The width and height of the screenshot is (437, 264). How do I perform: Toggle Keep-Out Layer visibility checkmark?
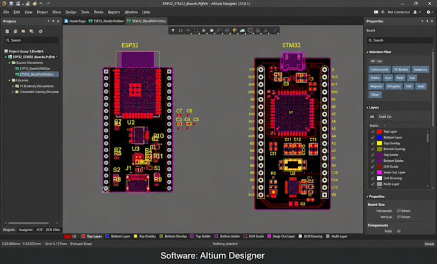tap(373, 172)
